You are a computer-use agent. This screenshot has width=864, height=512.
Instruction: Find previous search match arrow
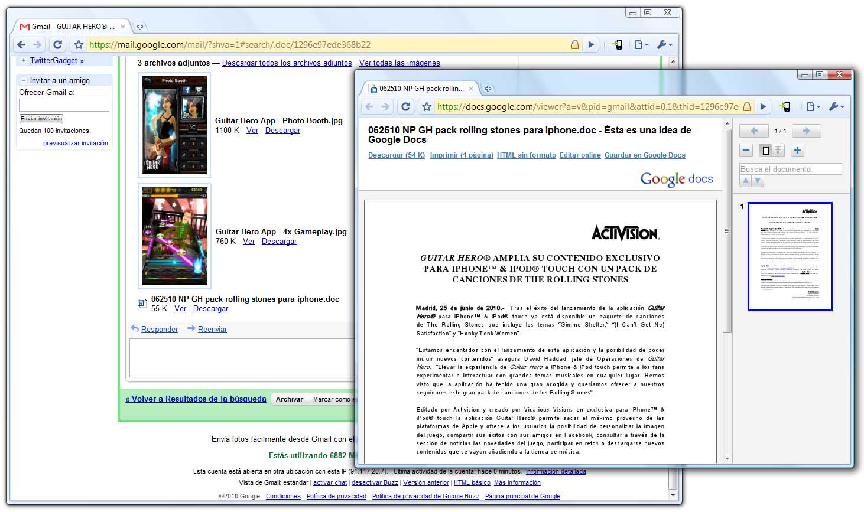click(x=745, y=181)
